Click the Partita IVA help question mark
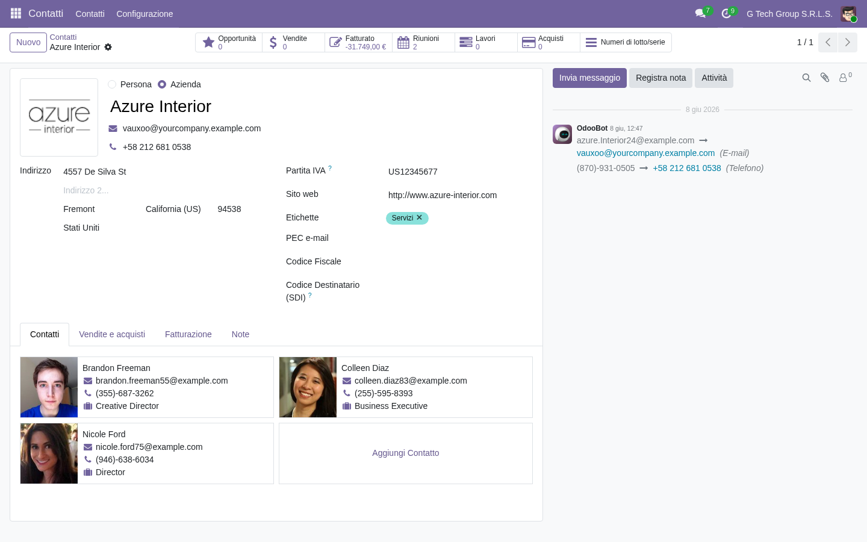This screenshot has width=867, height=542. click(330, 169)
